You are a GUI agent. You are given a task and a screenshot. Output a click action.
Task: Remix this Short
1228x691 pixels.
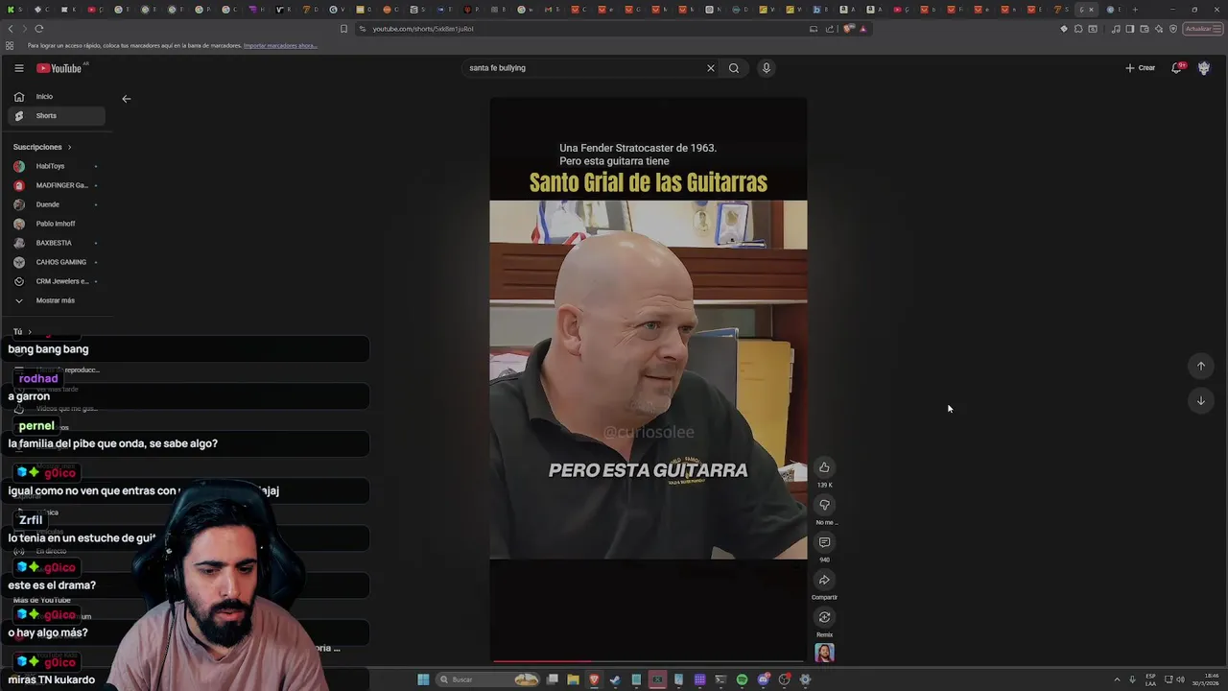click(824, 617)
